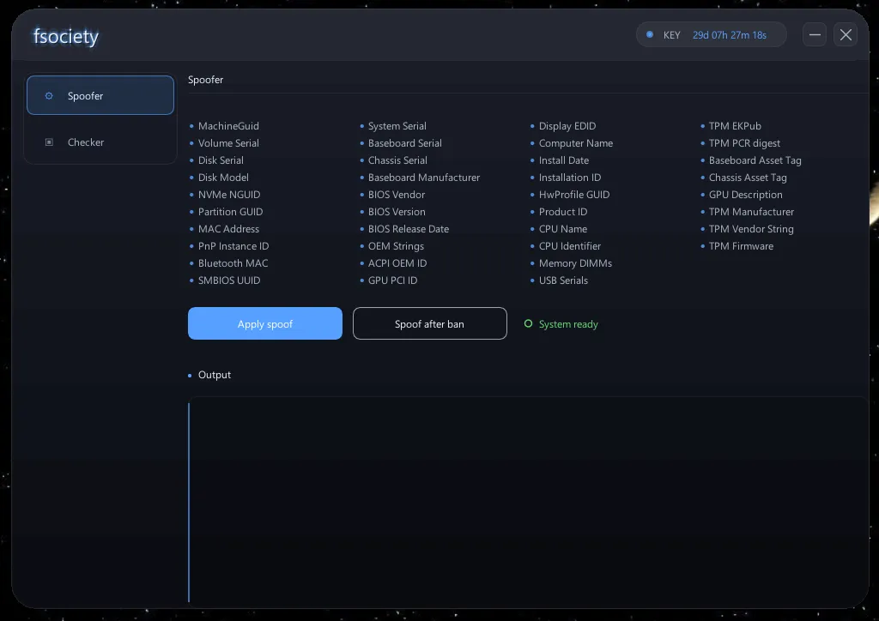This screenshot has width=879, height=621.
Task: Click the blue dot next to KEY
Action: [650, 34]
